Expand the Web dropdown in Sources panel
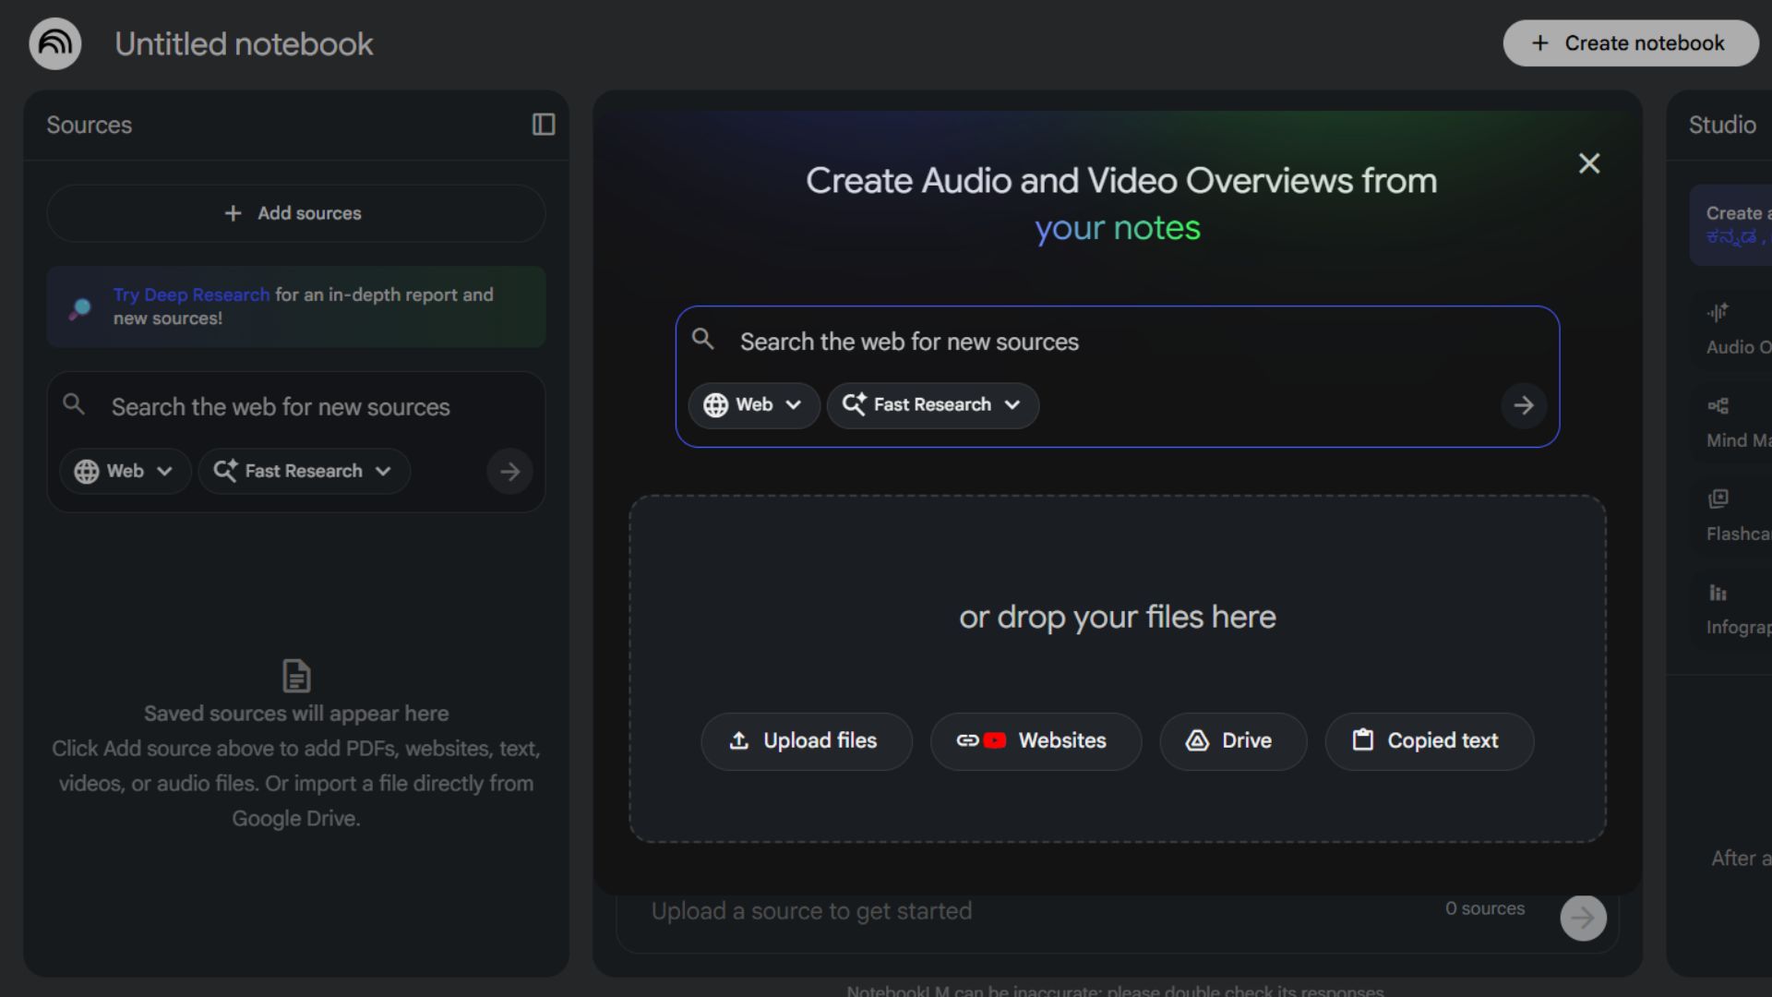Viewport: 1772px width, 997px height. 125,472
